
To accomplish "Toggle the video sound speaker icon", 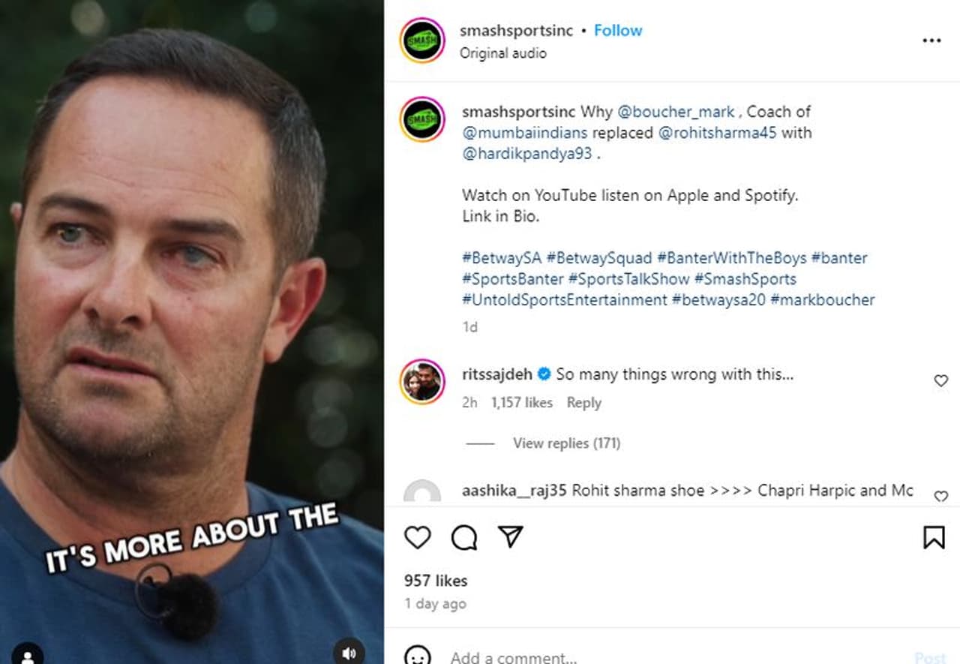I will [x=349, y=650].
